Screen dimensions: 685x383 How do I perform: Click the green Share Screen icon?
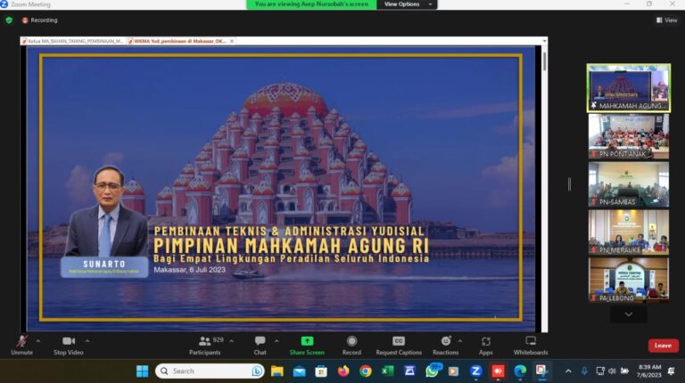click(x=307, y=341)
